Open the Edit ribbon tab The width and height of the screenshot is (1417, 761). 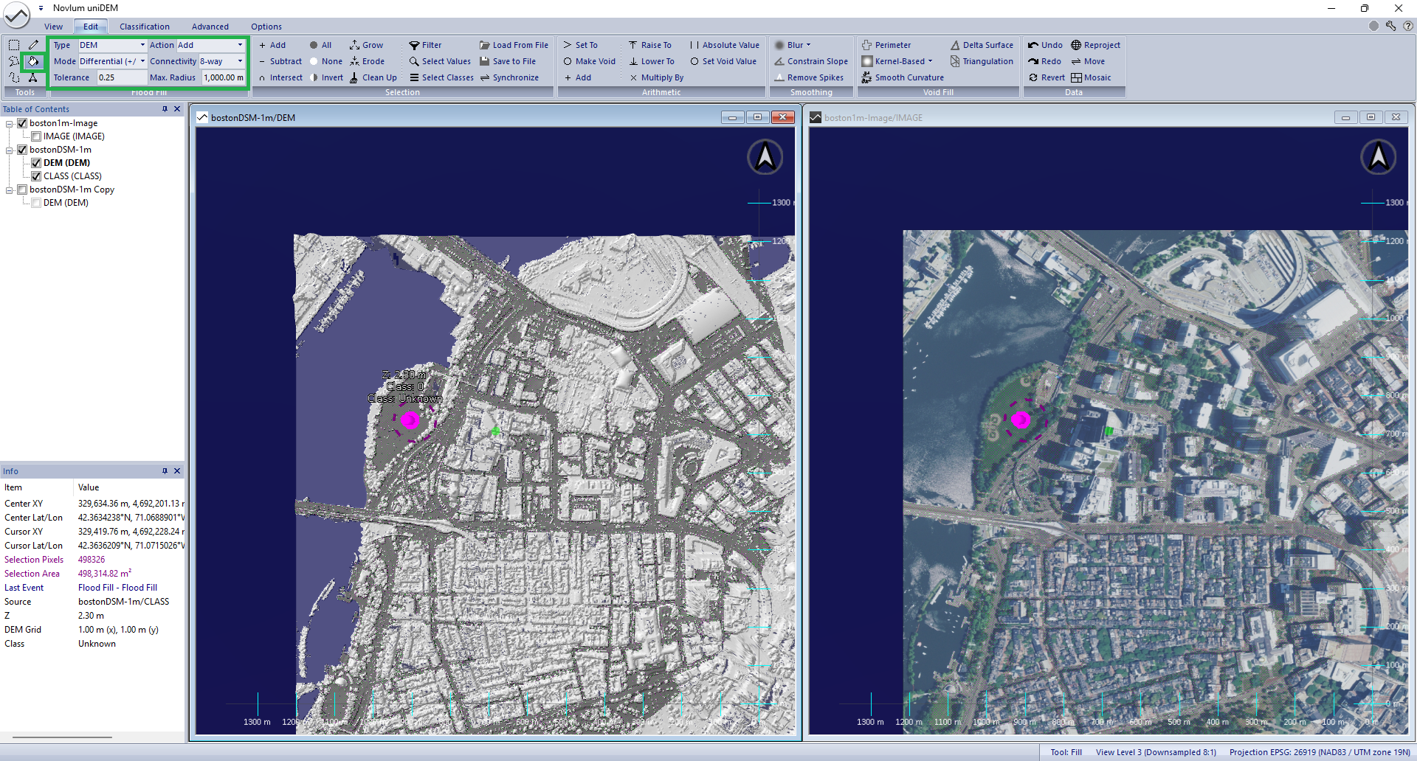pyautogui.click(x=91, y=27)
